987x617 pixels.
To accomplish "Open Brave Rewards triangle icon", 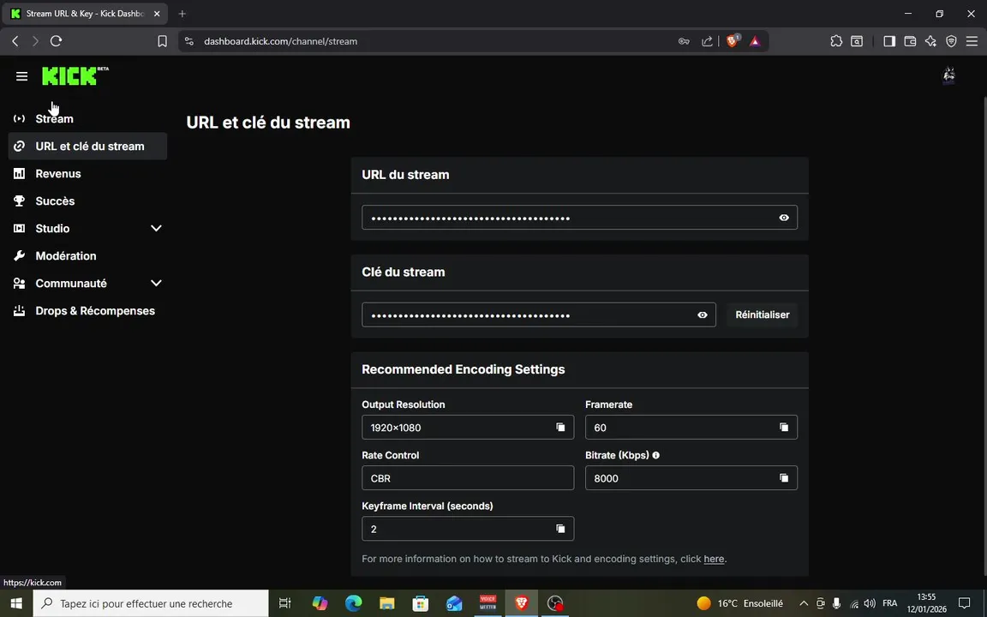I will [x=755, y=41].
